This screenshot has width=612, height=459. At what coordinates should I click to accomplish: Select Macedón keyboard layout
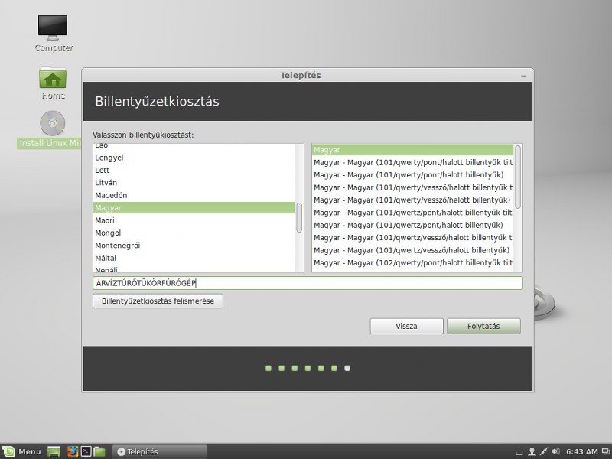194,195
